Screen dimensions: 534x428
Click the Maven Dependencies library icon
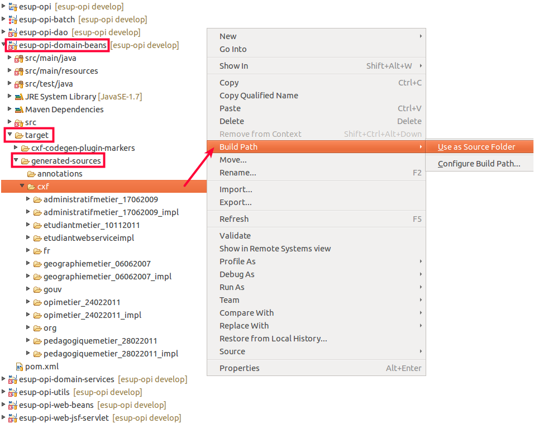18,110
